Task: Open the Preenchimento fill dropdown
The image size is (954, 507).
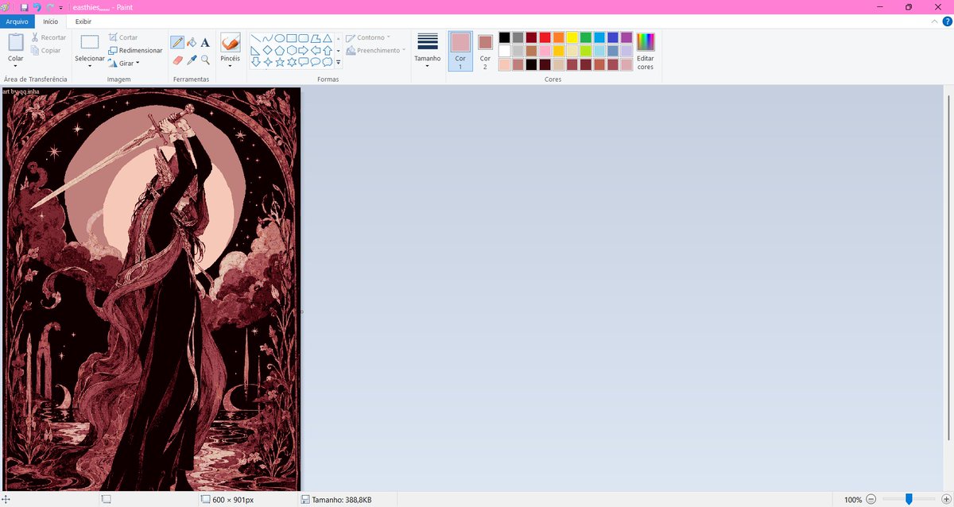Action: coord(376,50)
